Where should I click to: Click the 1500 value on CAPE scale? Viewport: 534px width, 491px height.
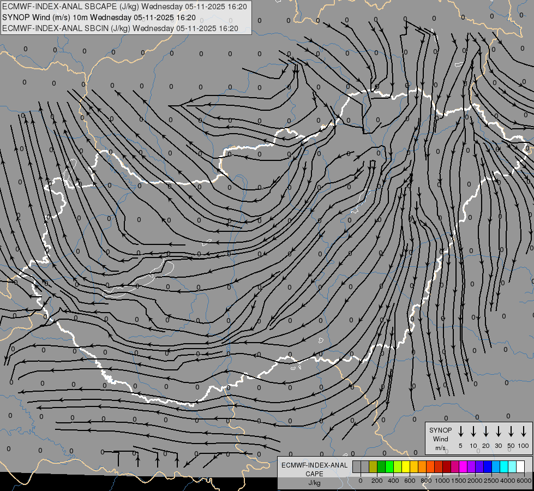tap(459, 481)
